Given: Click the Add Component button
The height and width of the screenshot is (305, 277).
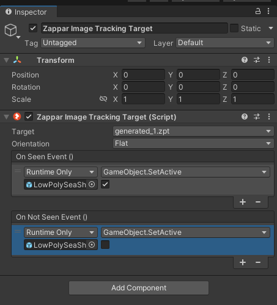Looking at the screenshot, I should click(139, 288).
